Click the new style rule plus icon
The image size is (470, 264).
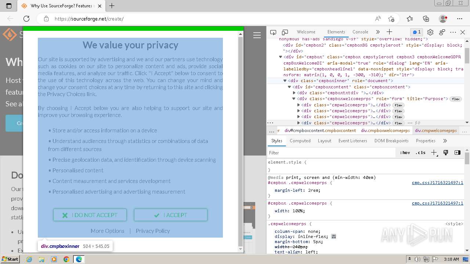(434, 153)
